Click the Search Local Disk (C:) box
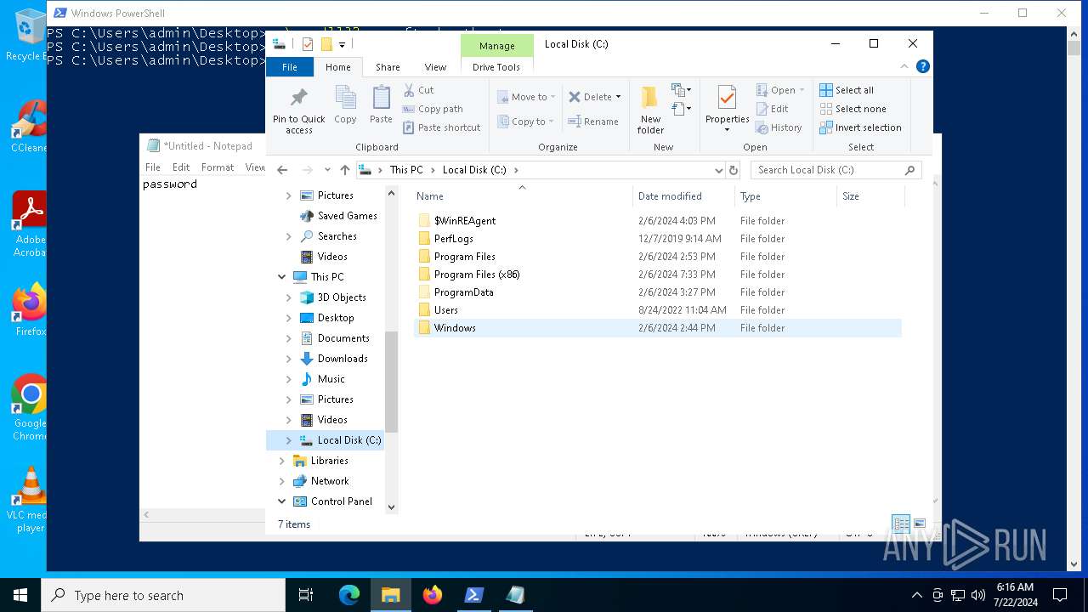1088x612 pixels. pos(835,170)
